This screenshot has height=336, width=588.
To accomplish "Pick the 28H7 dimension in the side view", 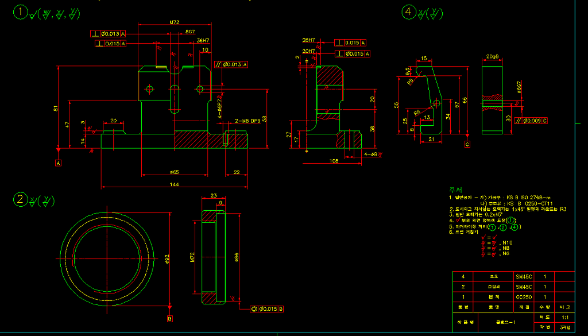I will click(x=308, y=40).
